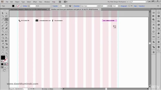Viewport: 161px width, 90px height.
Task: Activate the Hand tool
Action: [x=3, y=53]
